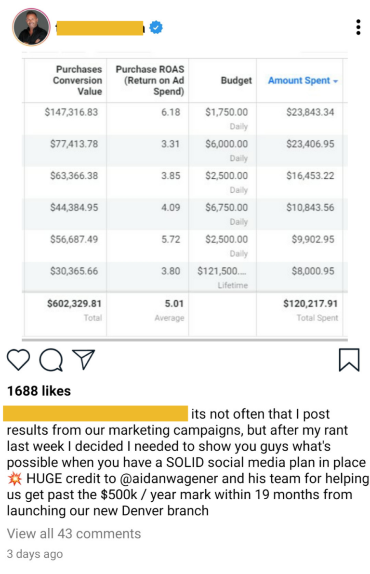Select the Purchase ROAS column header
The image size is (370, 574).
pos(150,80)
